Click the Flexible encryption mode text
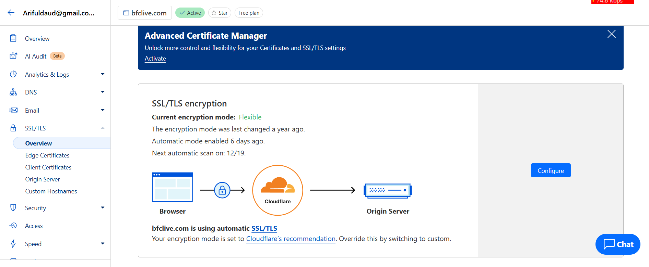This screenshot has width=649, height=267. [x=250, y=117]
